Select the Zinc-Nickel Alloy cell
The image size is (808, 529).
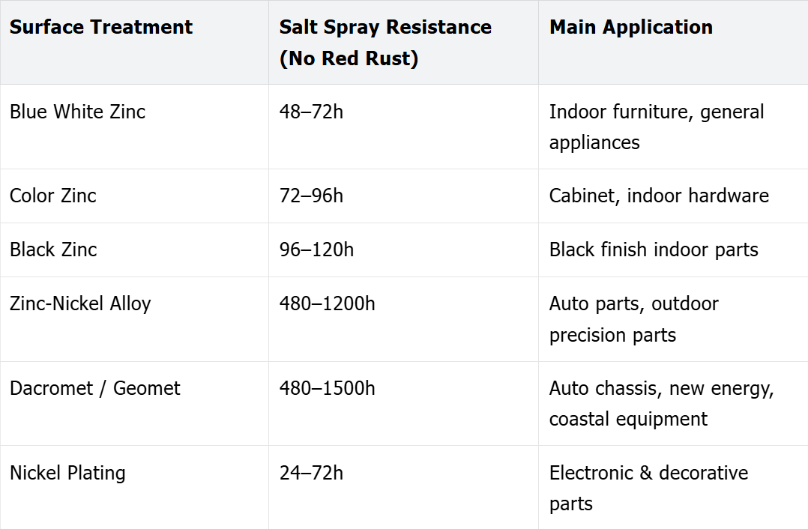80,303
